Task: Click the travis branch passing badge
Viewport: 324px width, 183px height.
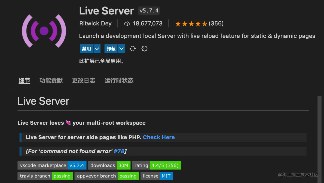Action: (x=45, y=176)
